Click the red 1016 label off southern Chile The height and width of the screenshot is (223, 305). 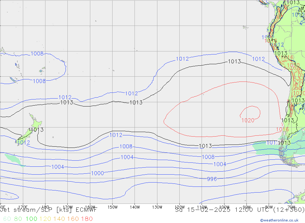[282, 129]
